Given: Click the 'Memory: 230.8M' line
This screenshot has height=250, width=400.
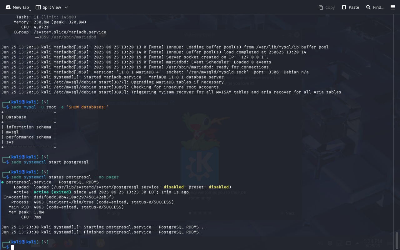Looking at the screenshot, I should point(50,22).
